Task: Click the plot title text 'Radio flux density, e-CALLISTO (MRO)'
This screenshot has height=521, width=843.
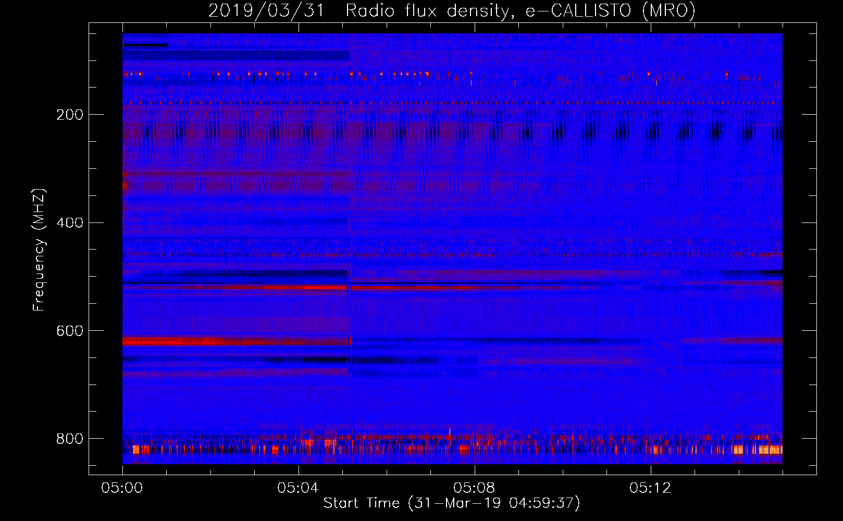Action: tap(520, 10)
